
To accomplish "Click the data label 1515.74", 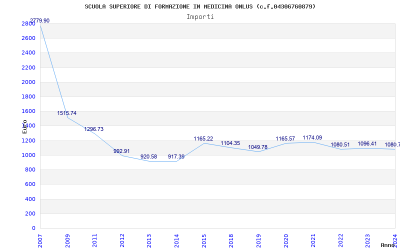I will click(x=67, y=113).
